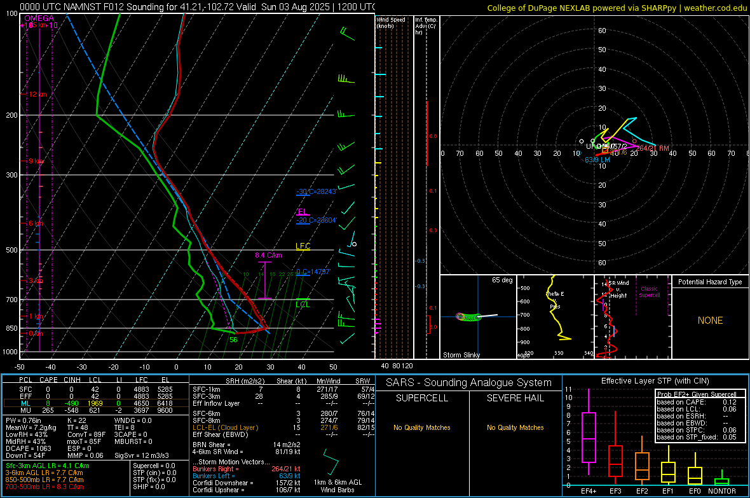Click the SUPERCELL column header

(422, 398)
